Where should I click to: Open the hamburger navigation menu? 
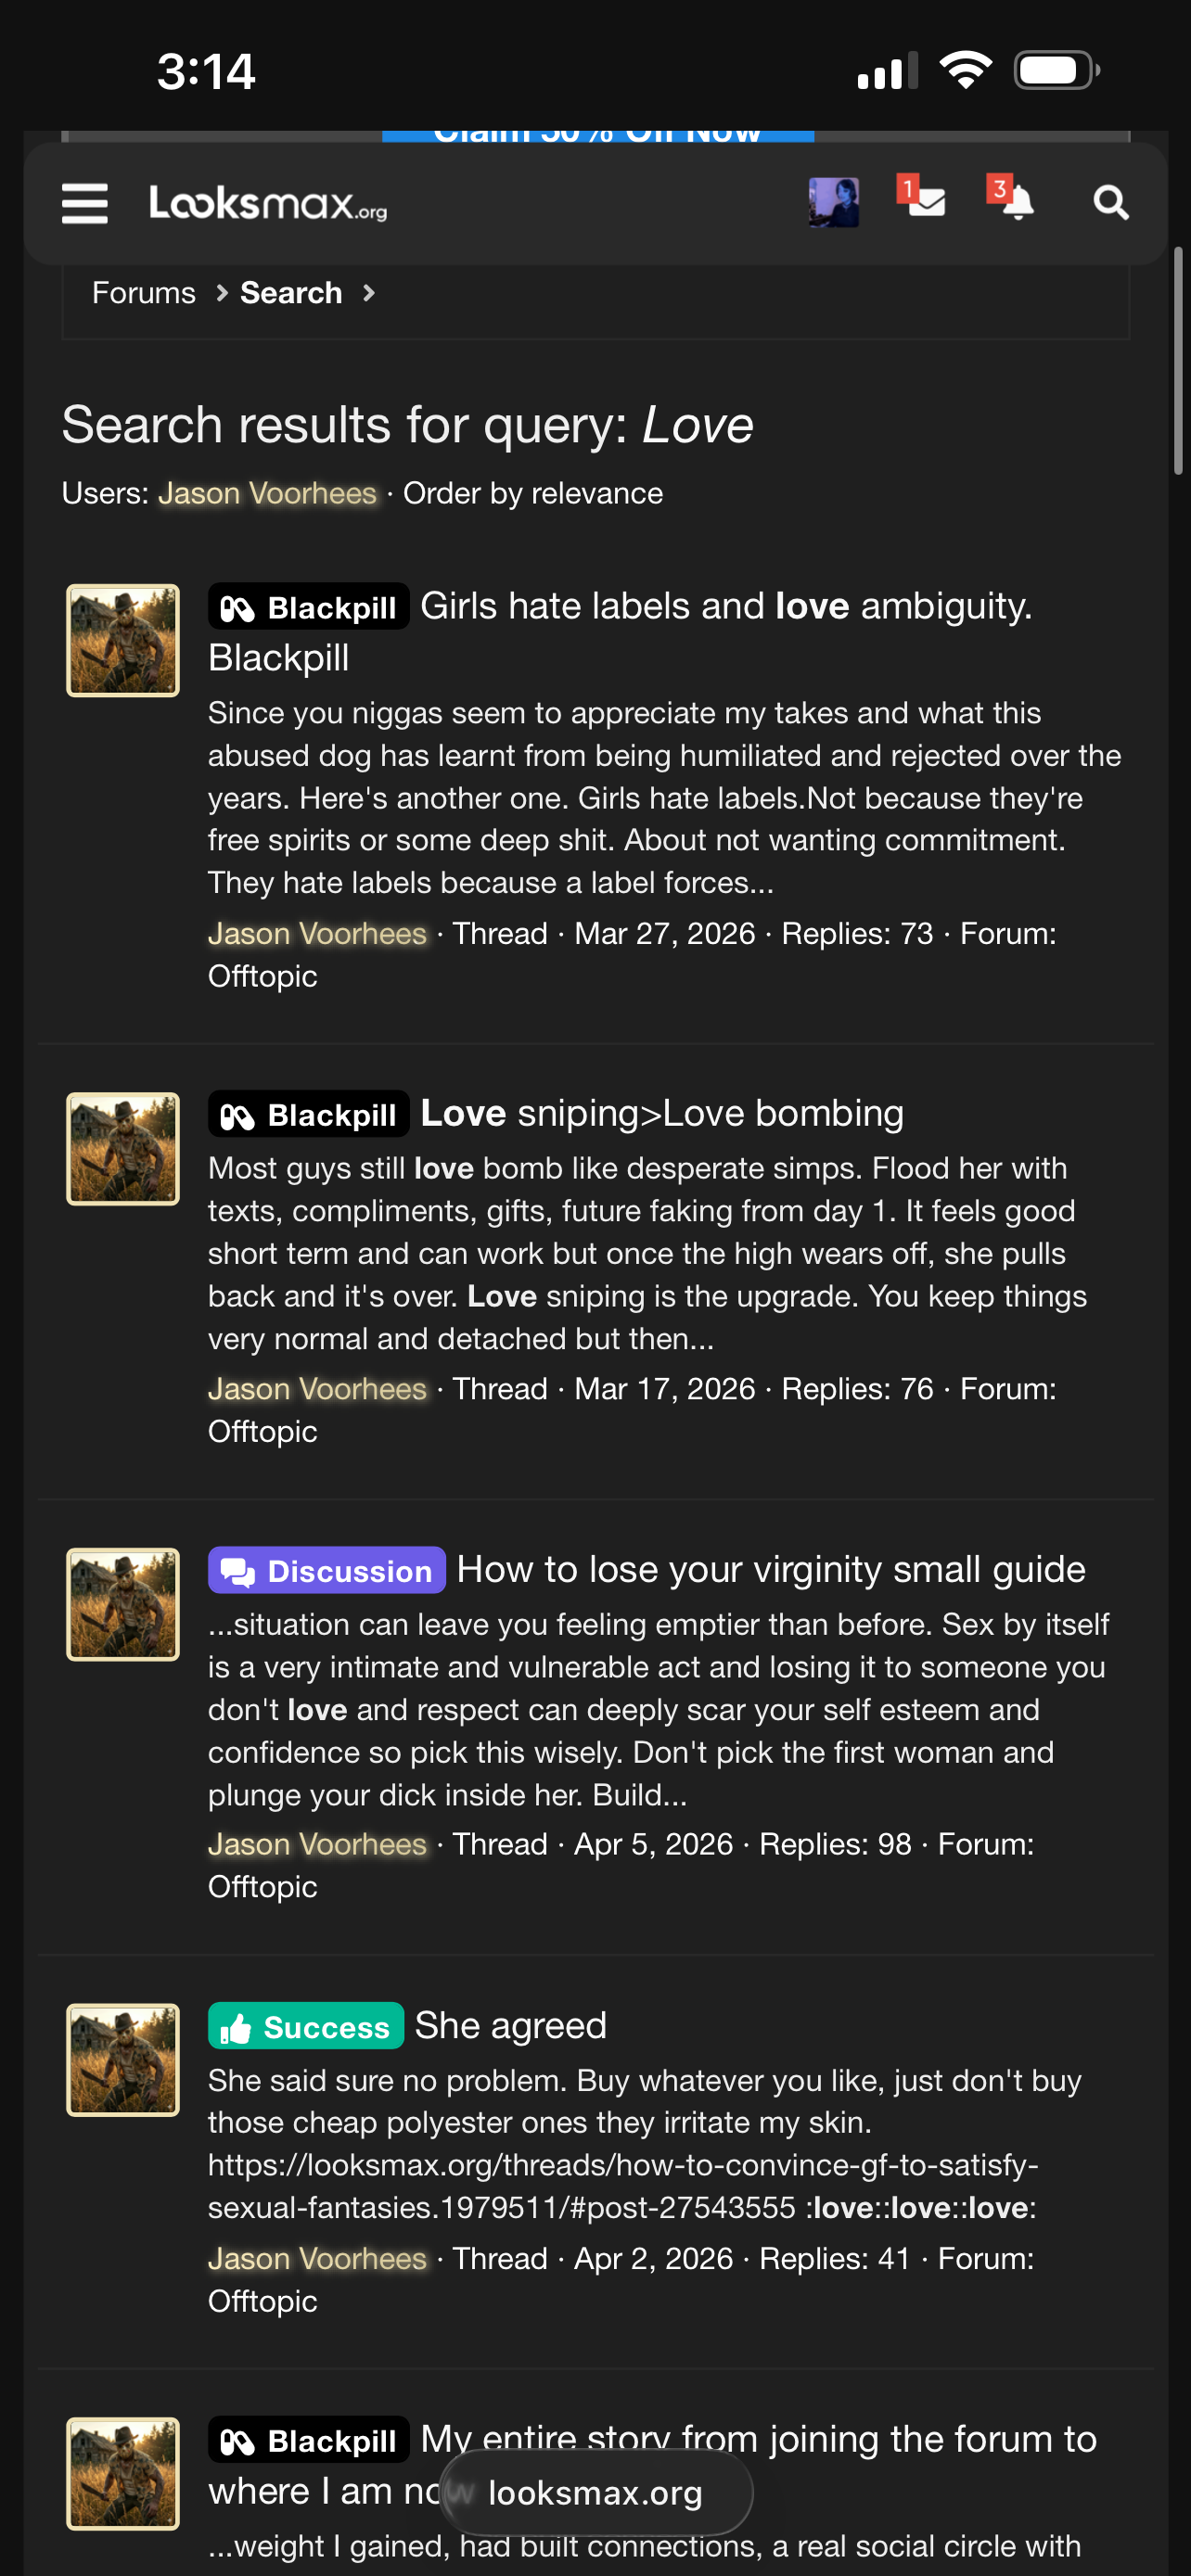click(x=84, y=204)
